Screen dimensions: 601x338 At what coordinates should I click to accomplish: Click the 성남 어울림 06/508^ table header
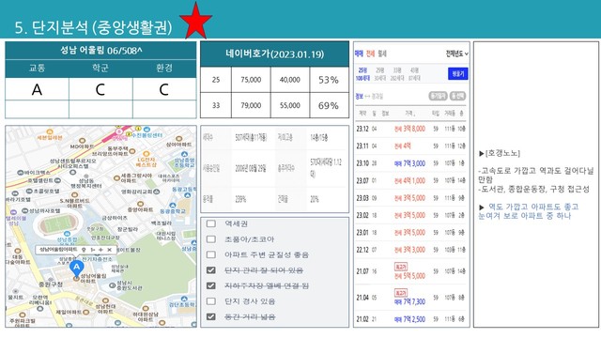100,50
